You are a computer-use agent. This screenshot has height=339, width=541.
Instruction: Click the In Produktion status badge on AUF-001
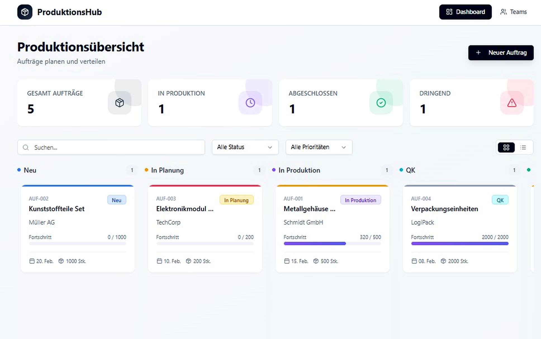pyautogui.click(x=360, y=200)
